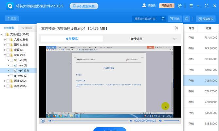This screenshot has width=219, height=131.
Task: Select the row with position 78AAC000
Action: click(x=201, y=38)
